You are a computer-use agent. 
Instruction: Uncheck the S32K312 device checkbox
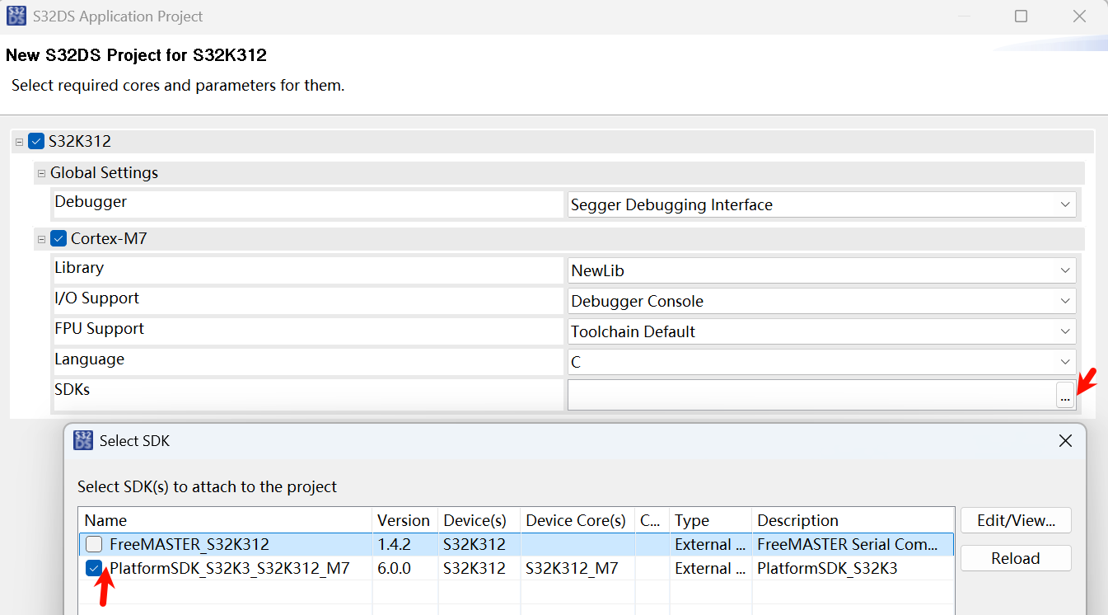pyautogui.click(x=36, y=141)
